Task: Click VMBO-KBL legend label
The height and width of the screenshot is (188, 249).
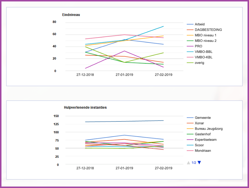Action: [x=203, y=57]
